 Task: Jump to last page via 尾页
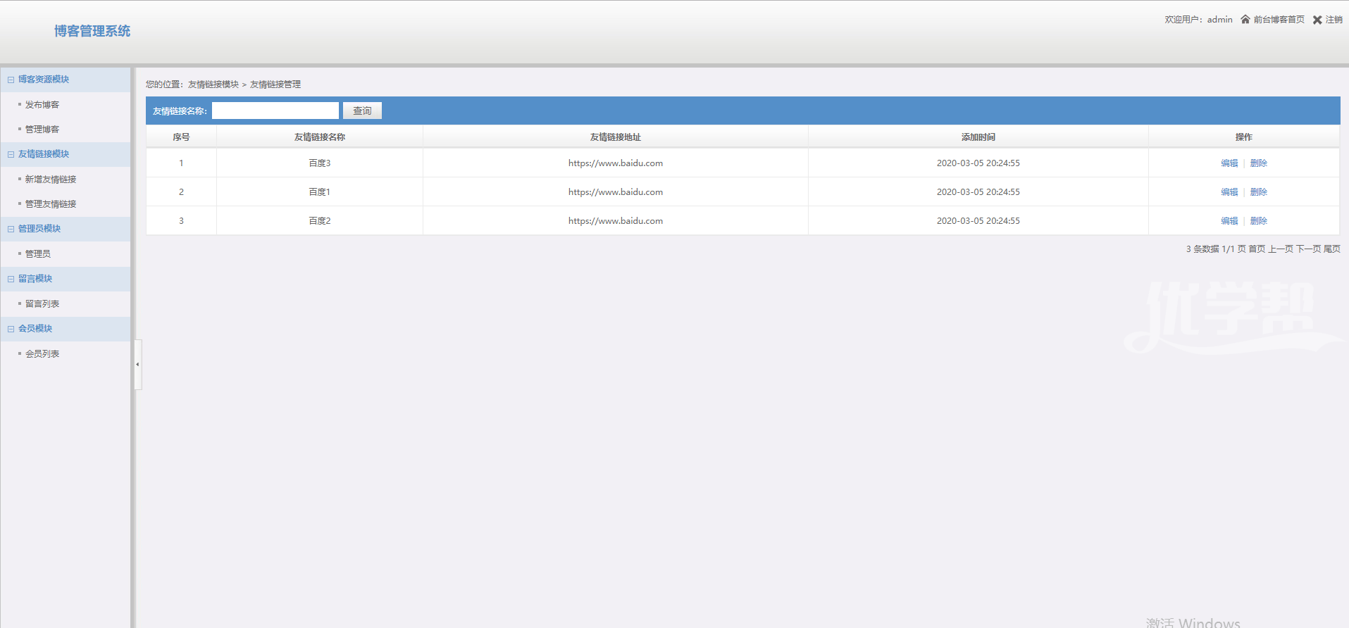coord(1331,249)
